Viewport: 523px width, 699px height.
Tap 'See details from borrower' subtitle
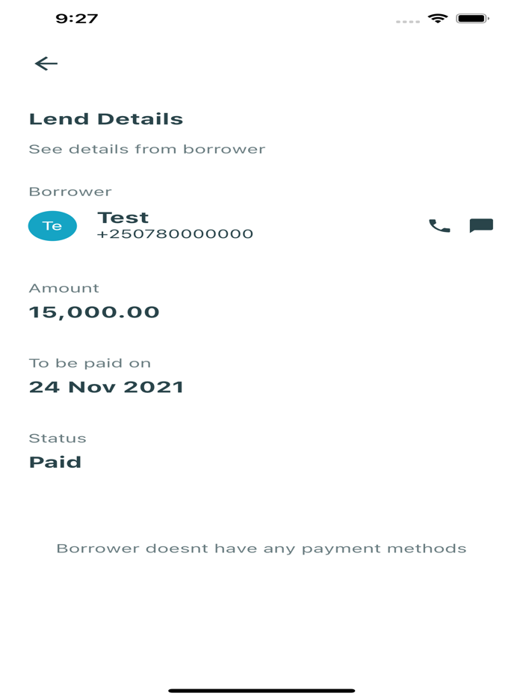click(x=147, y=149)
